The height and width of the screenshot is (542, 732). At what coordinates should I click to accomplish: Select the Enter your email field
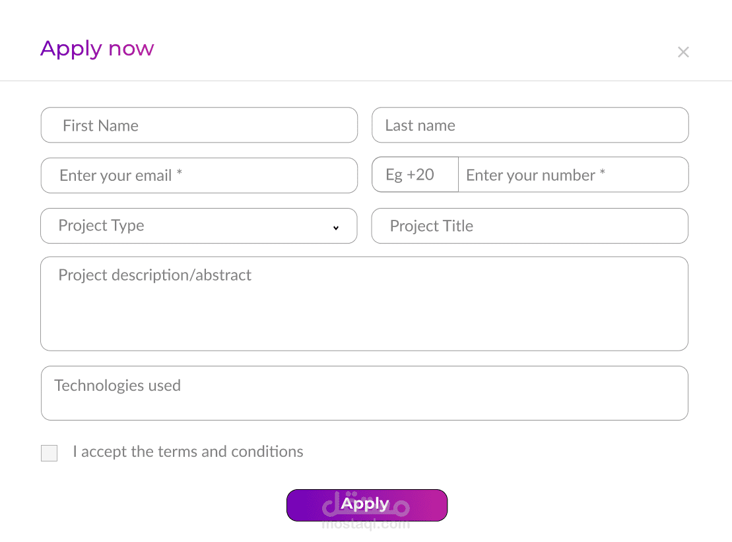199,176
